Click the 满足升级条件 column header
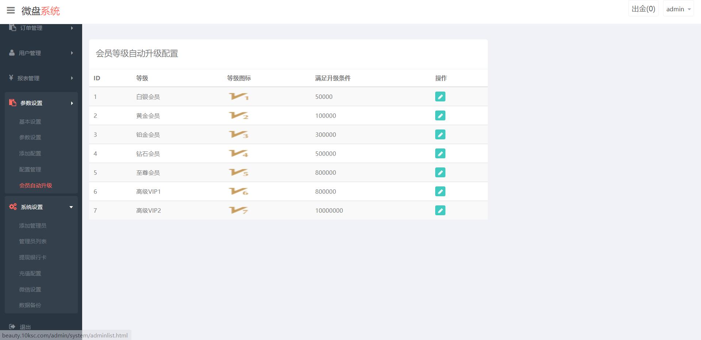Viewport: 701px width, 340px height. [x=333, y=78]
